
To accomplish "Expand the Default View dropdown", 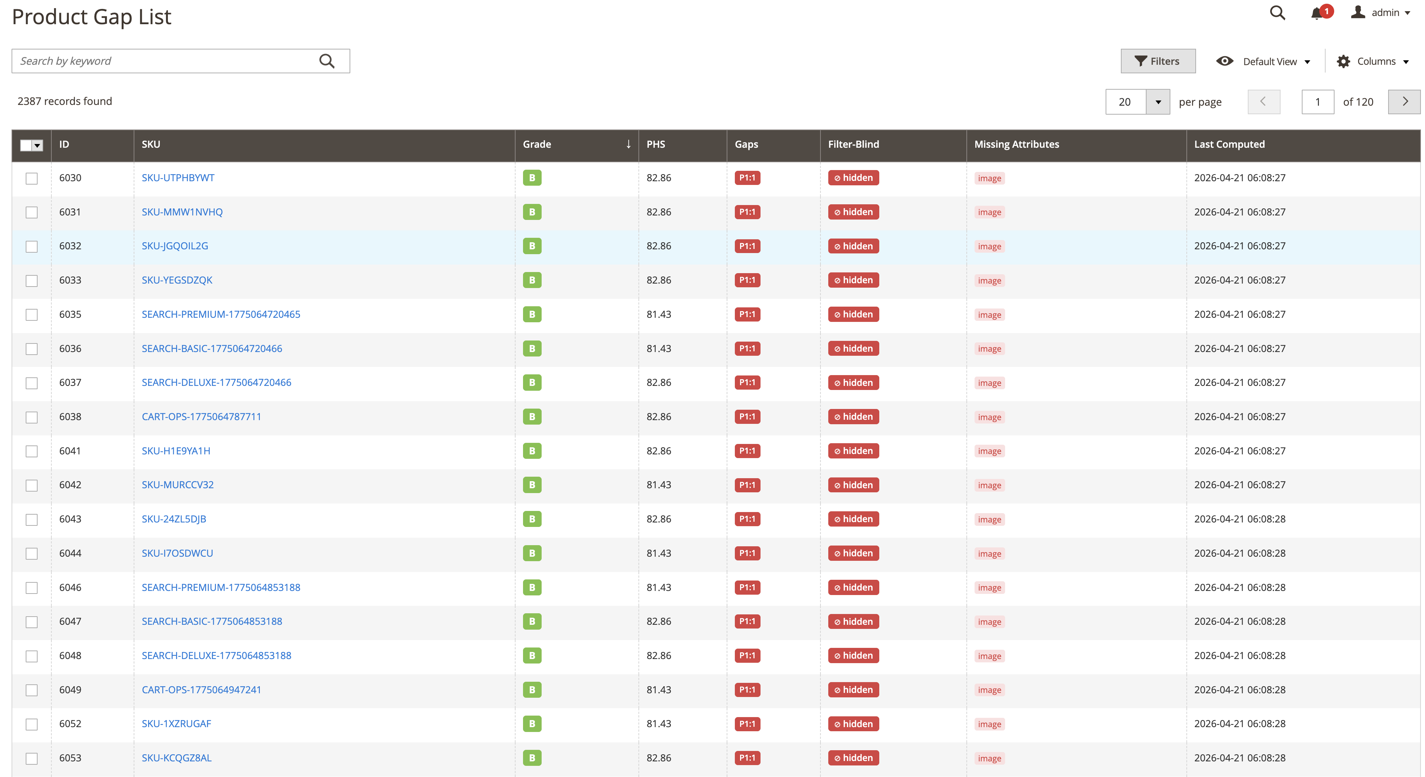I will coord(1308,61).
